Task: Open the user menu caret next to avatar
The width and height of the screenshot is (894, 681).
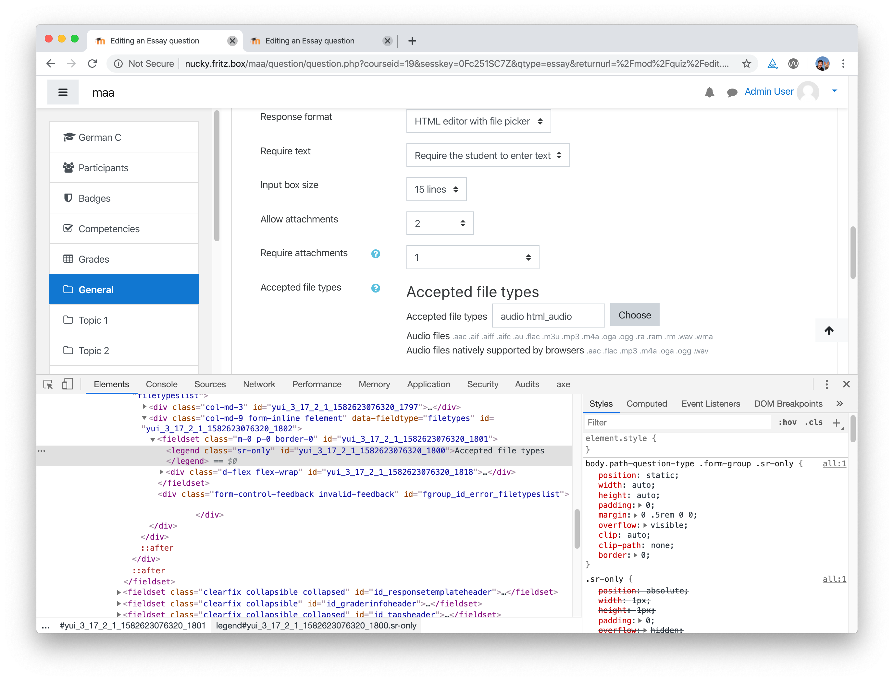Action: pyautogui.click(x=834, y=91)
